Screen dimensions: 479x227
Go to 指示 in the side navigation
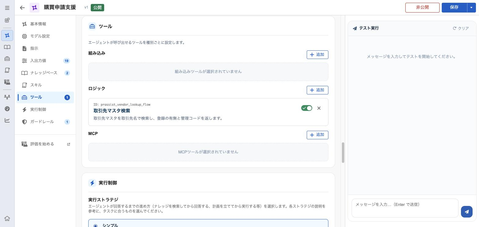point(45,48)
